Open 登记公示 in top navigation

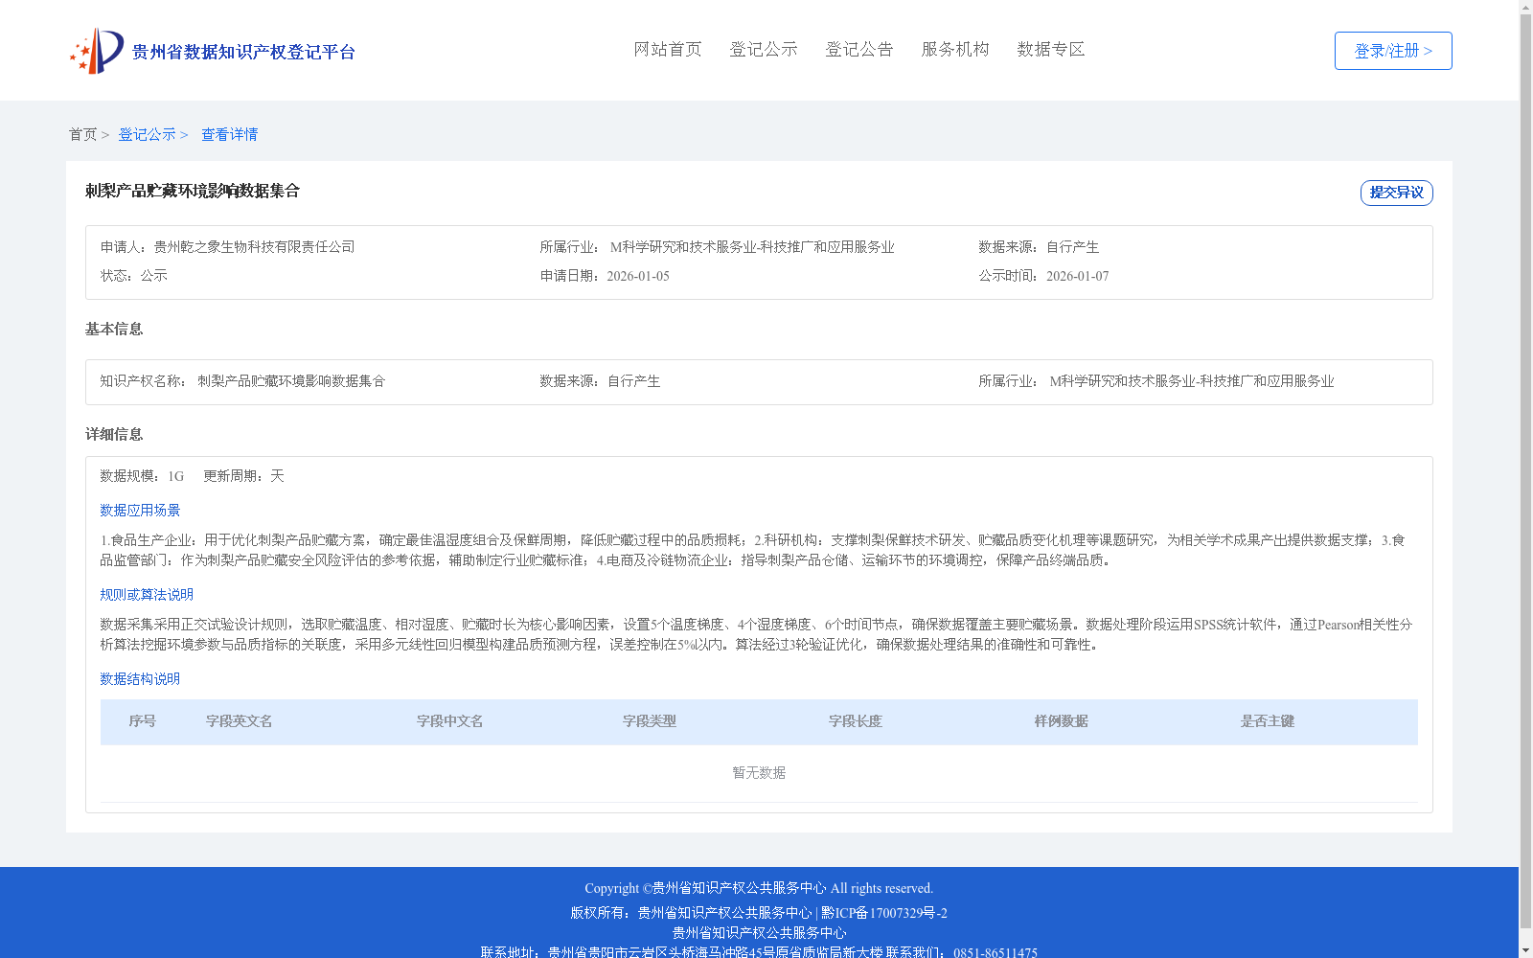764,49
